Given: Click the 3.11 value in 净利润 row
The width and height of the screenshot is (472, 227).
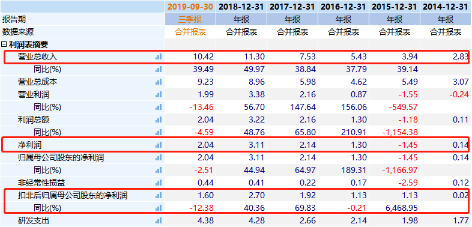Looking at the screenshot, I should [x=257, y=145].
